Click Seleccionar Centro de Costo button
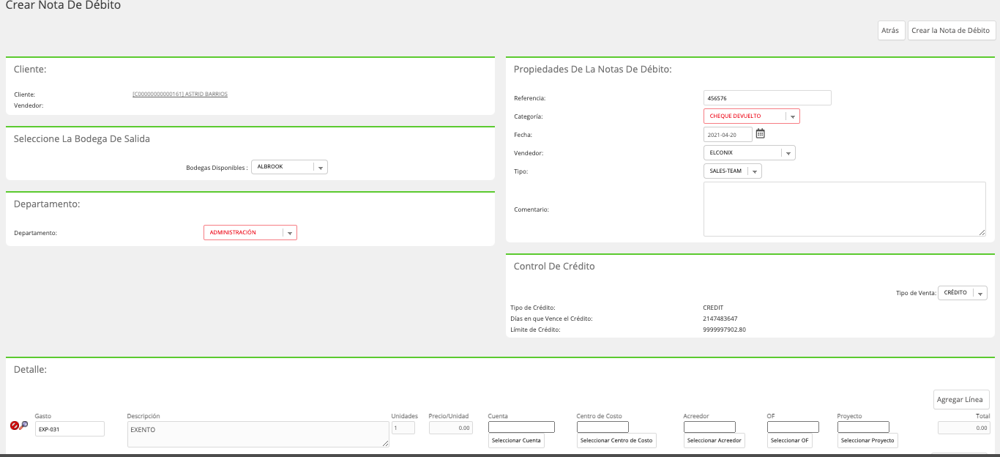1000x457 pixels. [x=616, y=441]
